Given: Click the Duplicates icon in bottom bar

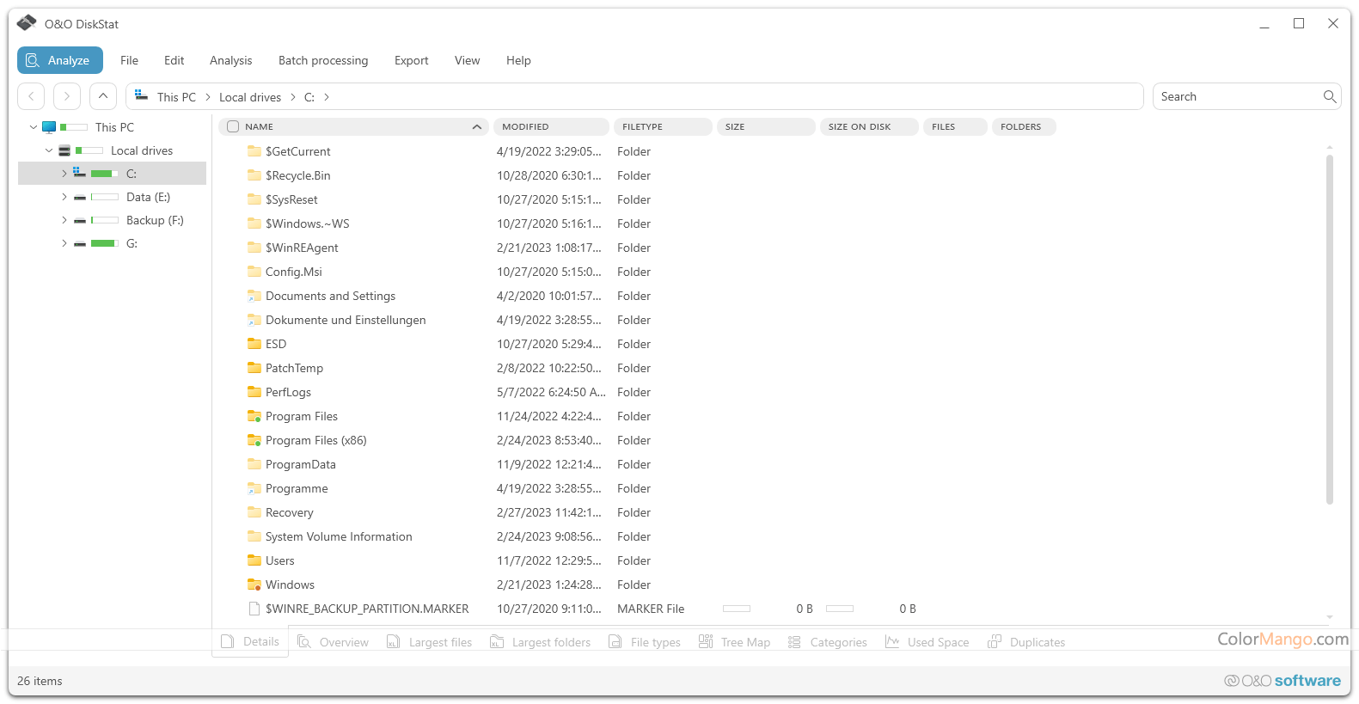Looking at the screenshot, I should click(995, 642).
